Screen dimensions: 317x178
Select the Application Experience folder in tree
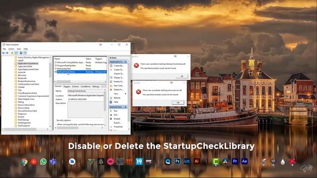[28, 63]
